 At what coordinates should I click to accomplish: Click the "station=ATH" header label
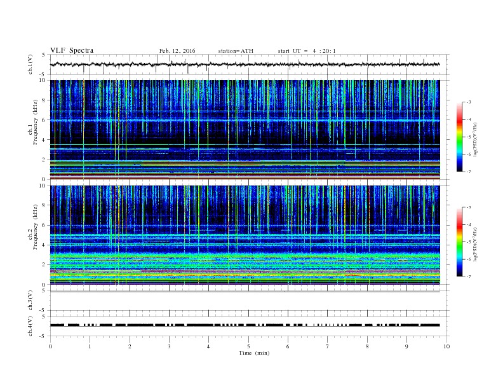pos(236,51)
